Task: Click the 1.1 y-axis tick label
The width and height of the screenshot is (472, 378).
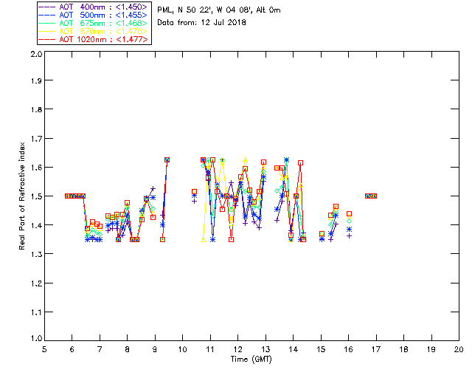Action: point(36,312)
